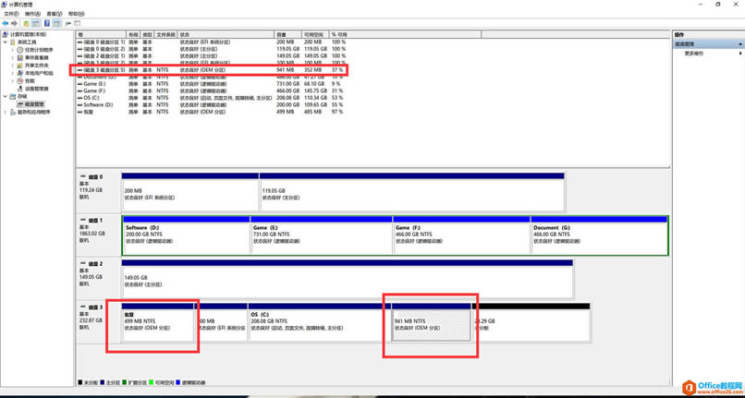Select Document (G:) 466.00 GB partition block
The width and height of the screenshot is (745, 398).
599,235
